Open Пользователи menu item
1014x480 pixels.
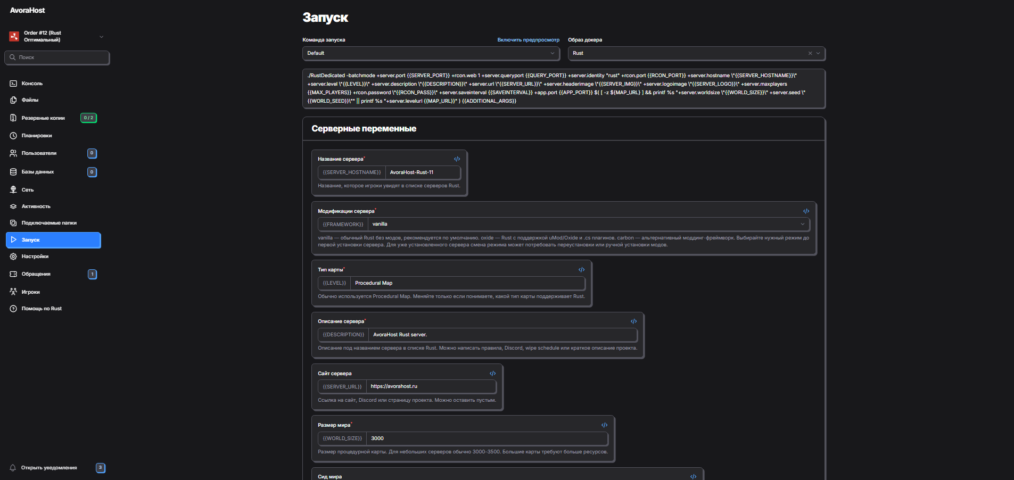[x=53, y=153]
